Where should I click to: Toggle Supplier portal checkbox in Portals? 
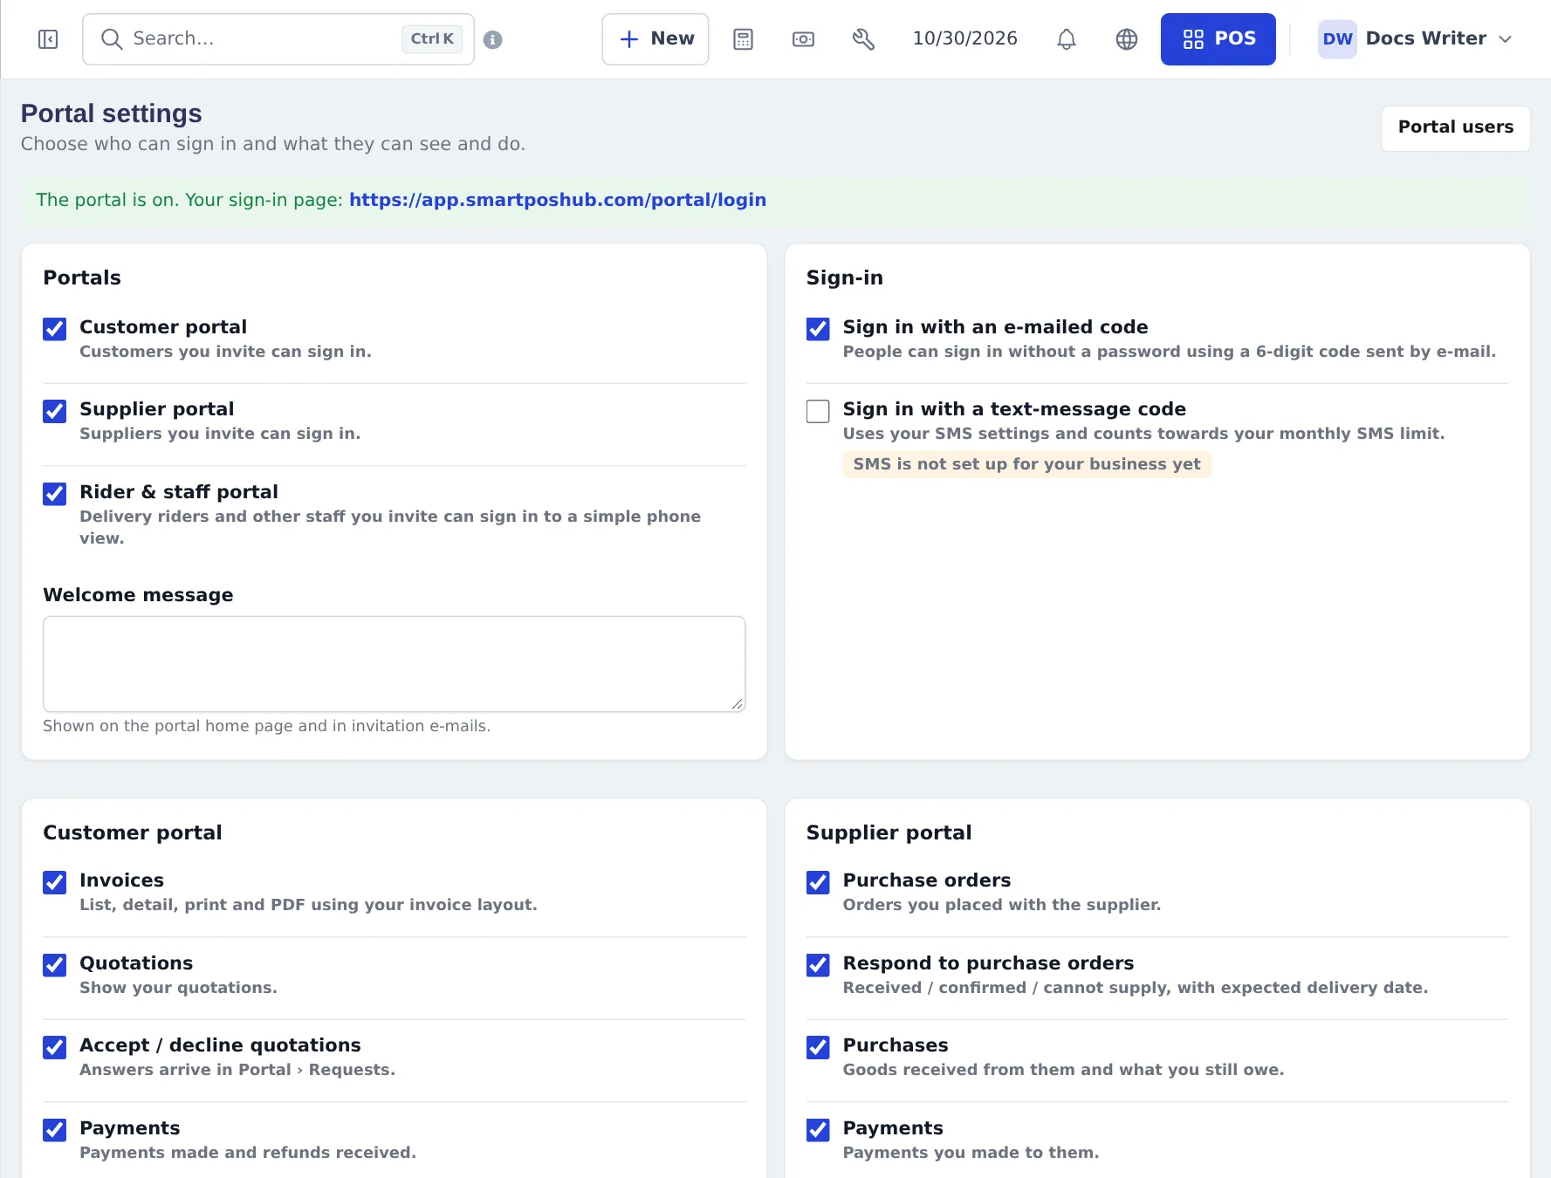[55, 411]
